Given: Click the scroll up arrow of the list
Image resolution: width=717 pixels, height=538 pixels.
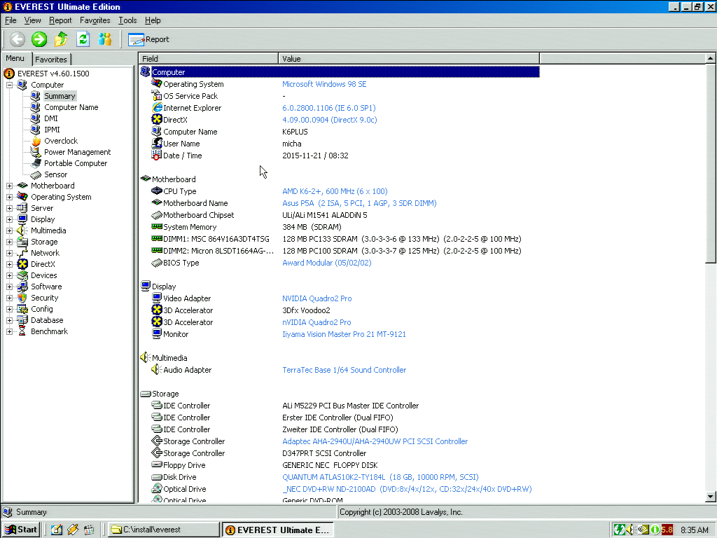Looking at the screenshot, I should [x=710, y=58].
